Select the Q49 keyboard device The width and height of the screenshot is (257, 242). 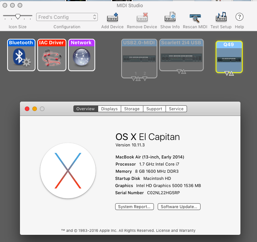pos(229,57)
